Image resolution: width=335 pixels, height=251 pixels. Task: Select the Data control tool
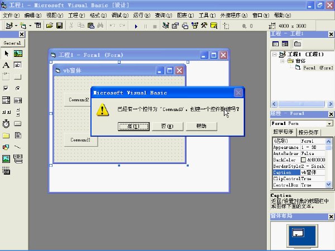[x=18, y=159]
